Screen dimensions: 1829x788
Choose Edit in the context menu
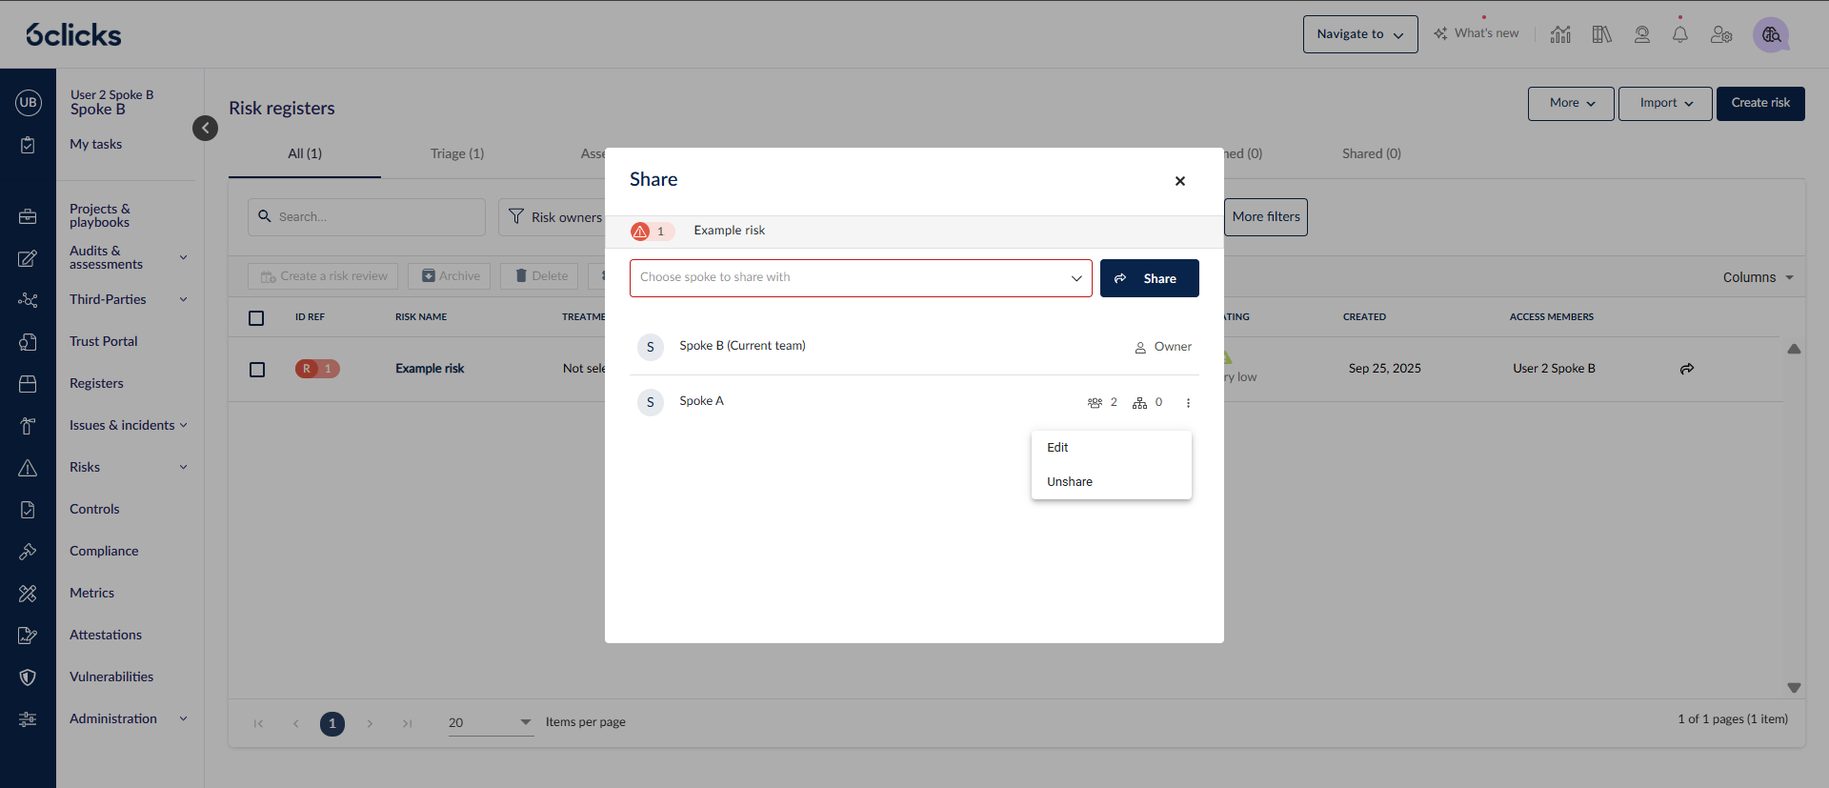tap(1057, 448)
